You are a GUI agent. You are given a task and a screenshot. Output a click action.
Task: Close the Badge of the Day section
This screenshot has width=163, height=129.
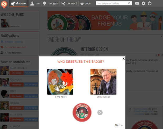[161, 36]
